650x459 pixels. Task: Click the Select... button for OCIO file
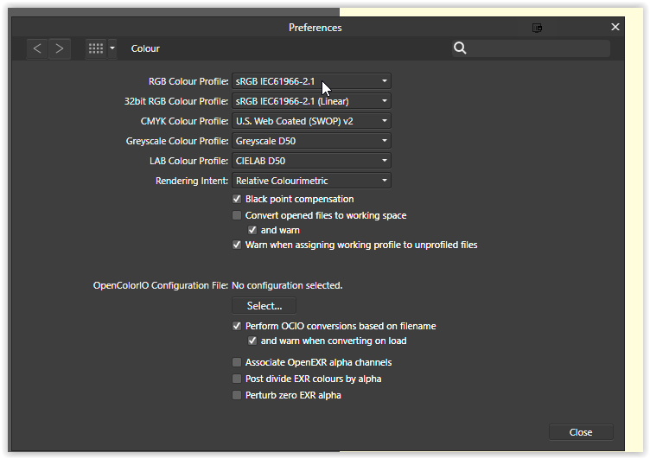pos(264,306)
